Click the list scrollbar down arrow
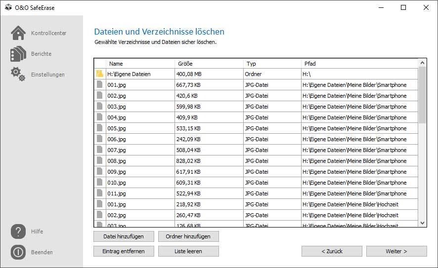438x268 pixels. pyautogui.click(x=422, y=223)
